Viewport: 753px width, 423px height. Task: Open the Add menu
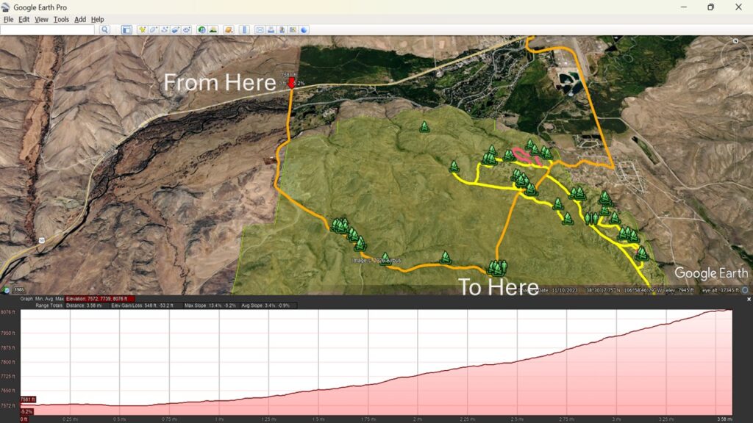pyautogui.click(x=79, y=20)
